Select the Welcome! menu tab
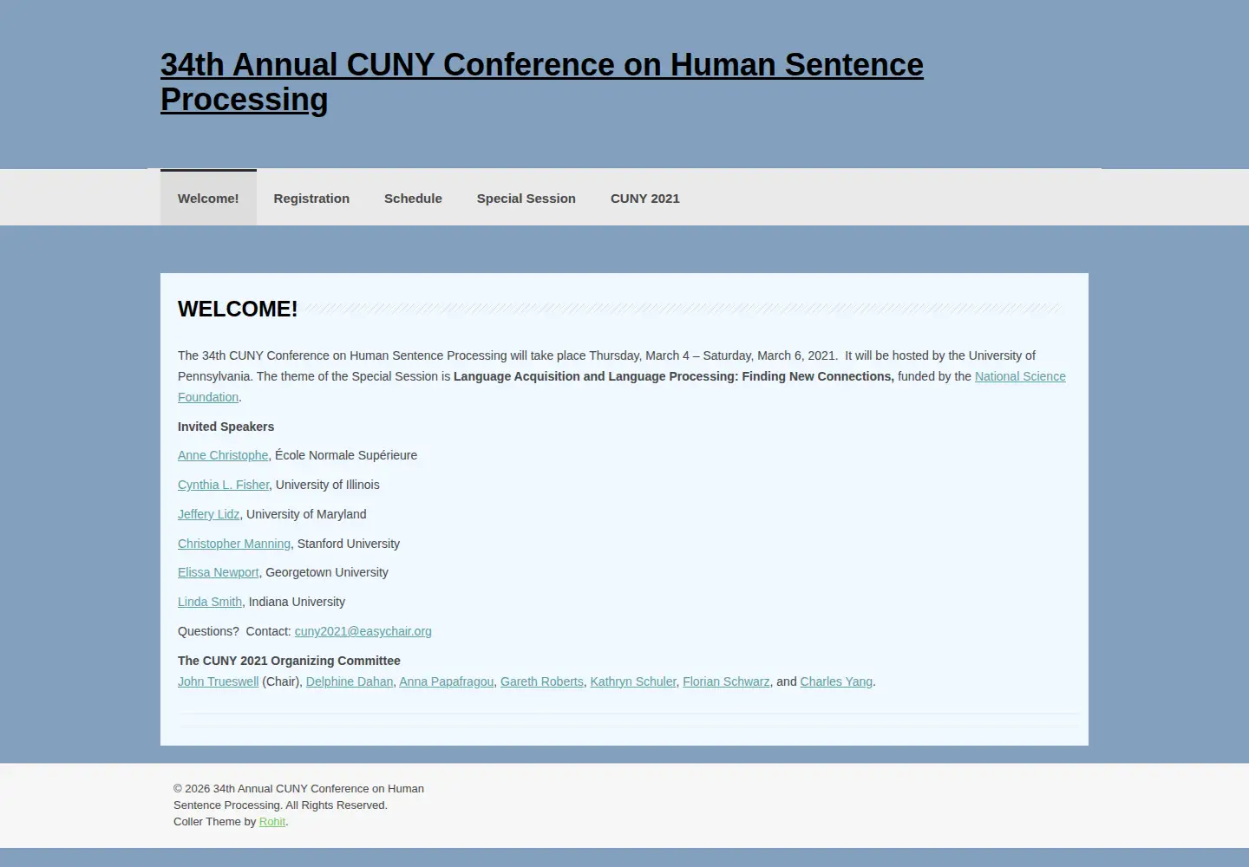 pyautogui.click(x=208, y=198)
